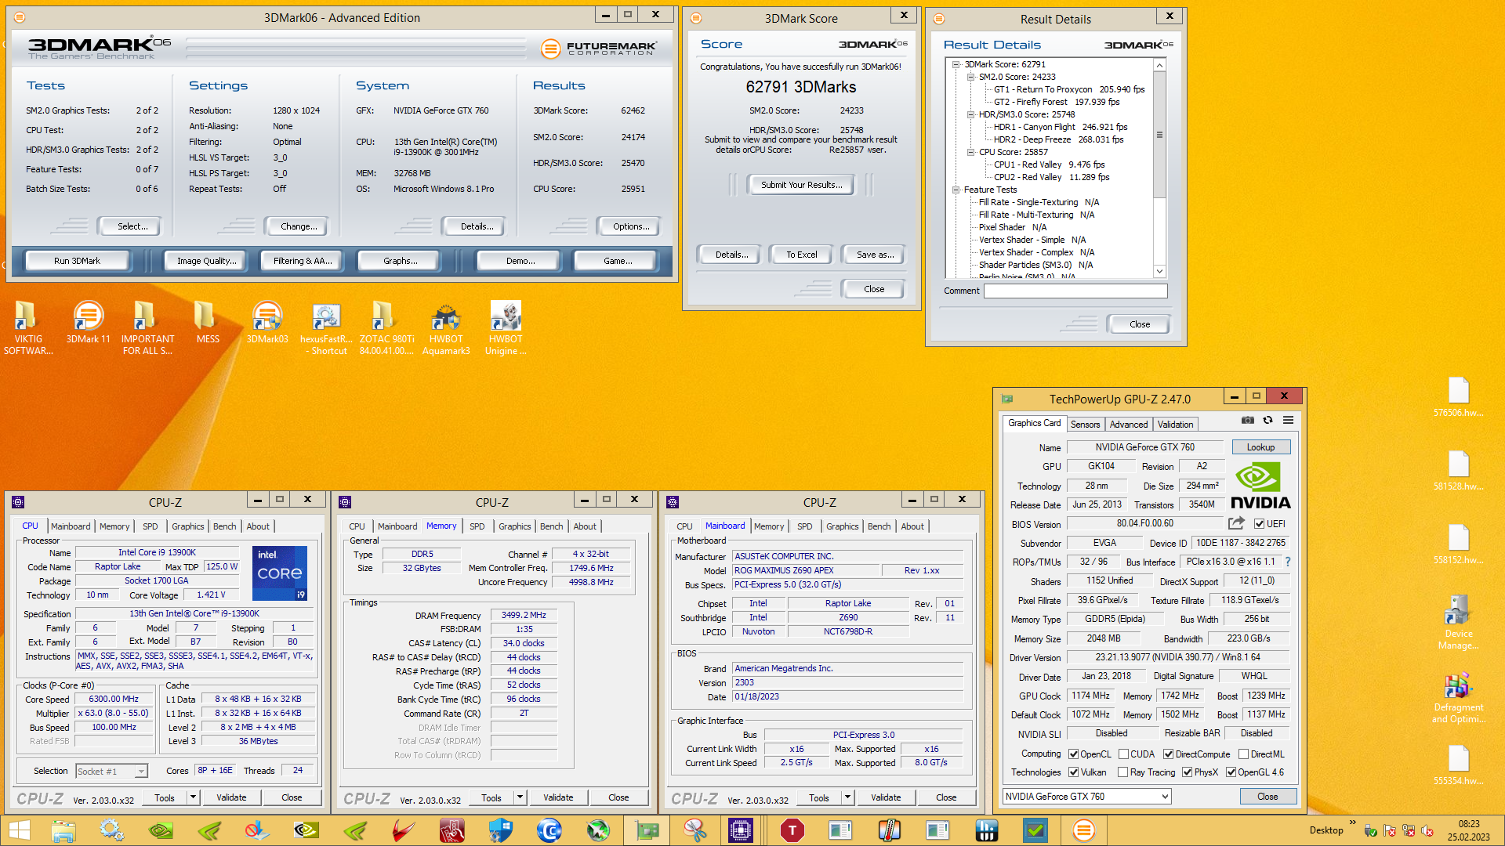Select the 576506.hw... file on the desktop

[1458, 397]
